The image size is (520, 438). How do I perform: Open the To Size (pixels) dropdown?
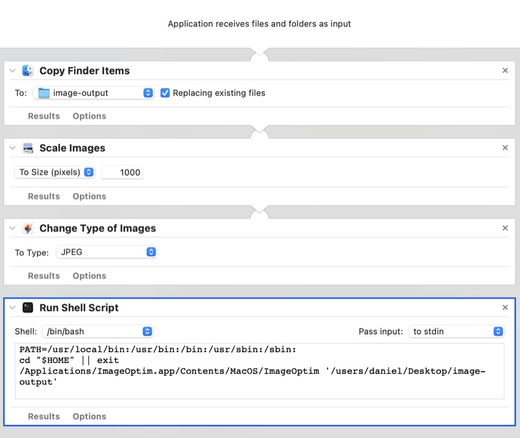point(56,172)
